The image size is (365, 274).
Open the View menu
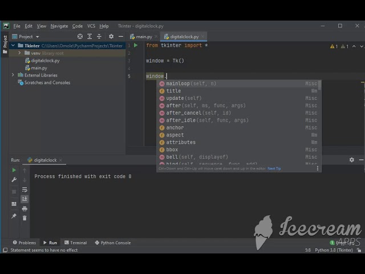(x=42, y=26)
